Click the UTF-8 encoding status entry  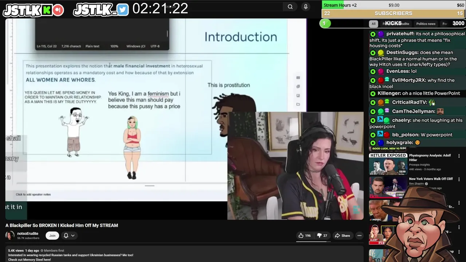pyautogui.click(x=155, y=46)
